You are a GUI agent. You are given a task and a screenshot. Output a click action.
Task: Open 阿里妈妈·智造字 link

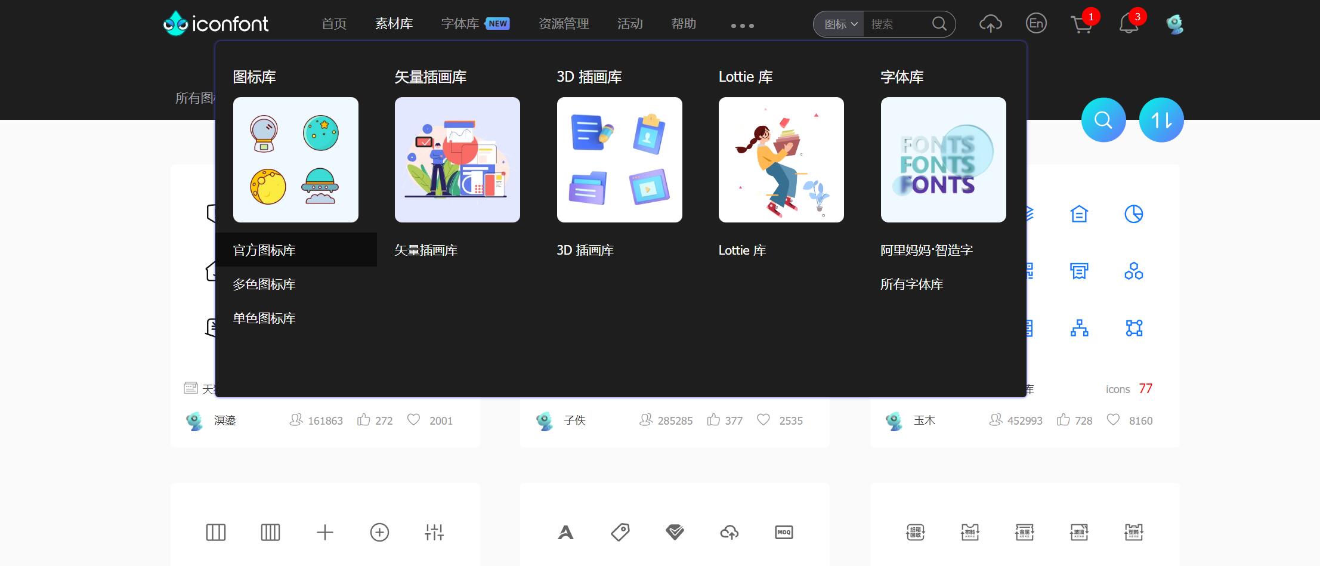coord(926,250)
